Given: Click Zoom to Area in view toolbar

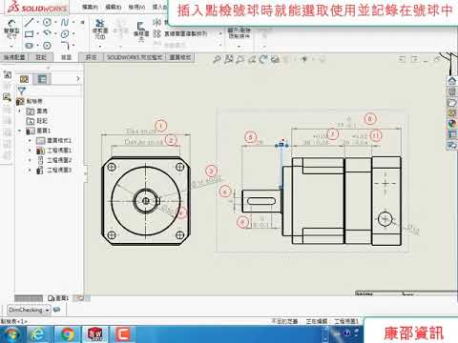Looking at the screenshot, I should point(228,59).
